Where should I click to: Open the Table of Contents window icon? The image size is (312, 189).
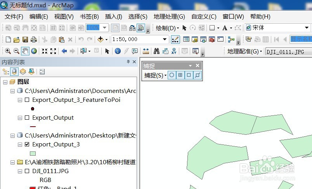pos(186,39)
